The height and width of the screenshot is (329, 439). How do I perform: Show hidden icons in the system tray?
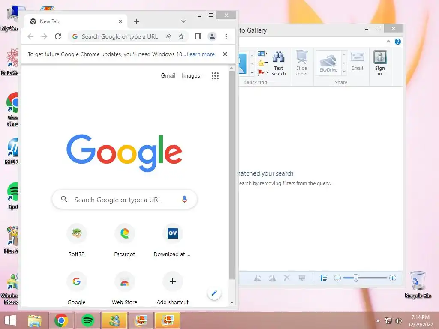click(378, 321)
